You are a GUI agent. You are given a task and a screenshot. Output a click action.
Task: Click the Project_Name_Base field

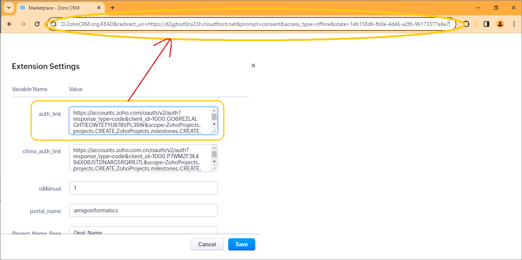pos(143,231)
